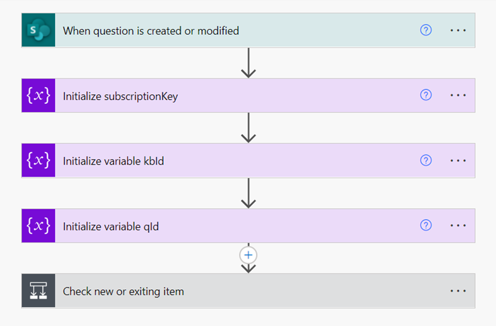Open the ellipsis menu for Check new or exiting item
This screenshot has height=326, width=496.
458,291
